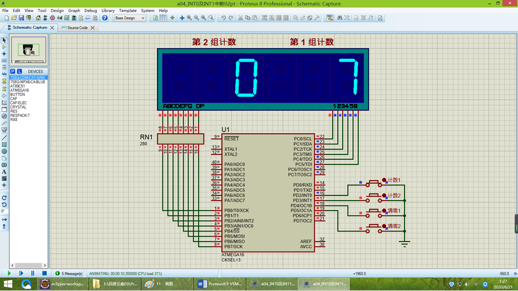Select the 2D Graphics Box tool
This screenshot has height=291, width=518.
(x=4, y=145)
